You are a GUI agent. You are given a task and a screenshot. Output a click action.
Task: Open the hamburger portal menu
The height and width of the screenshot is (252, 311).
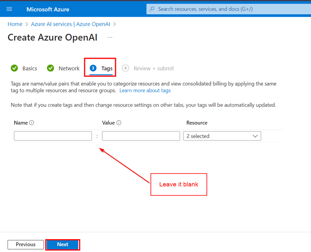pos(9,9)
